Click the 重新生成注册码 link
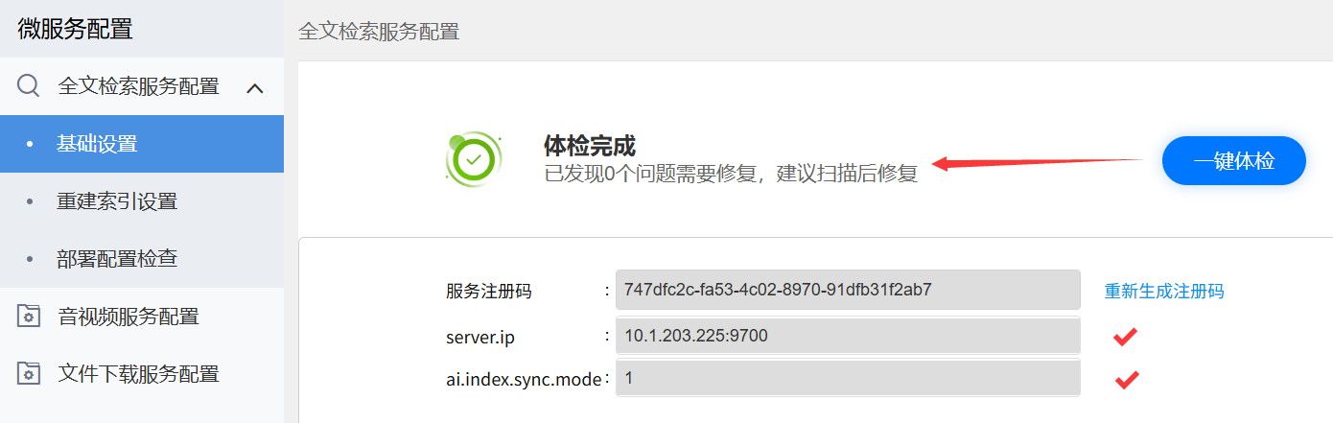1333x423 pixels. point(1163,291)
